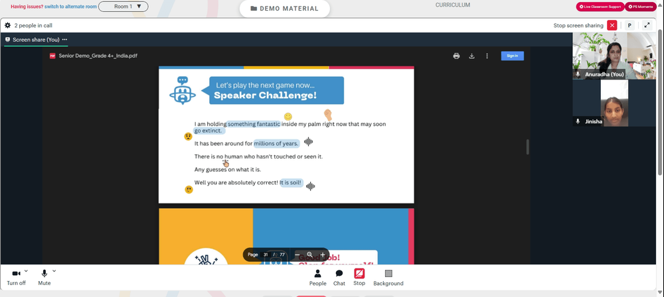Click the Speaker Challenge! heading
664x297 pixels.
[x=265, y=95]
